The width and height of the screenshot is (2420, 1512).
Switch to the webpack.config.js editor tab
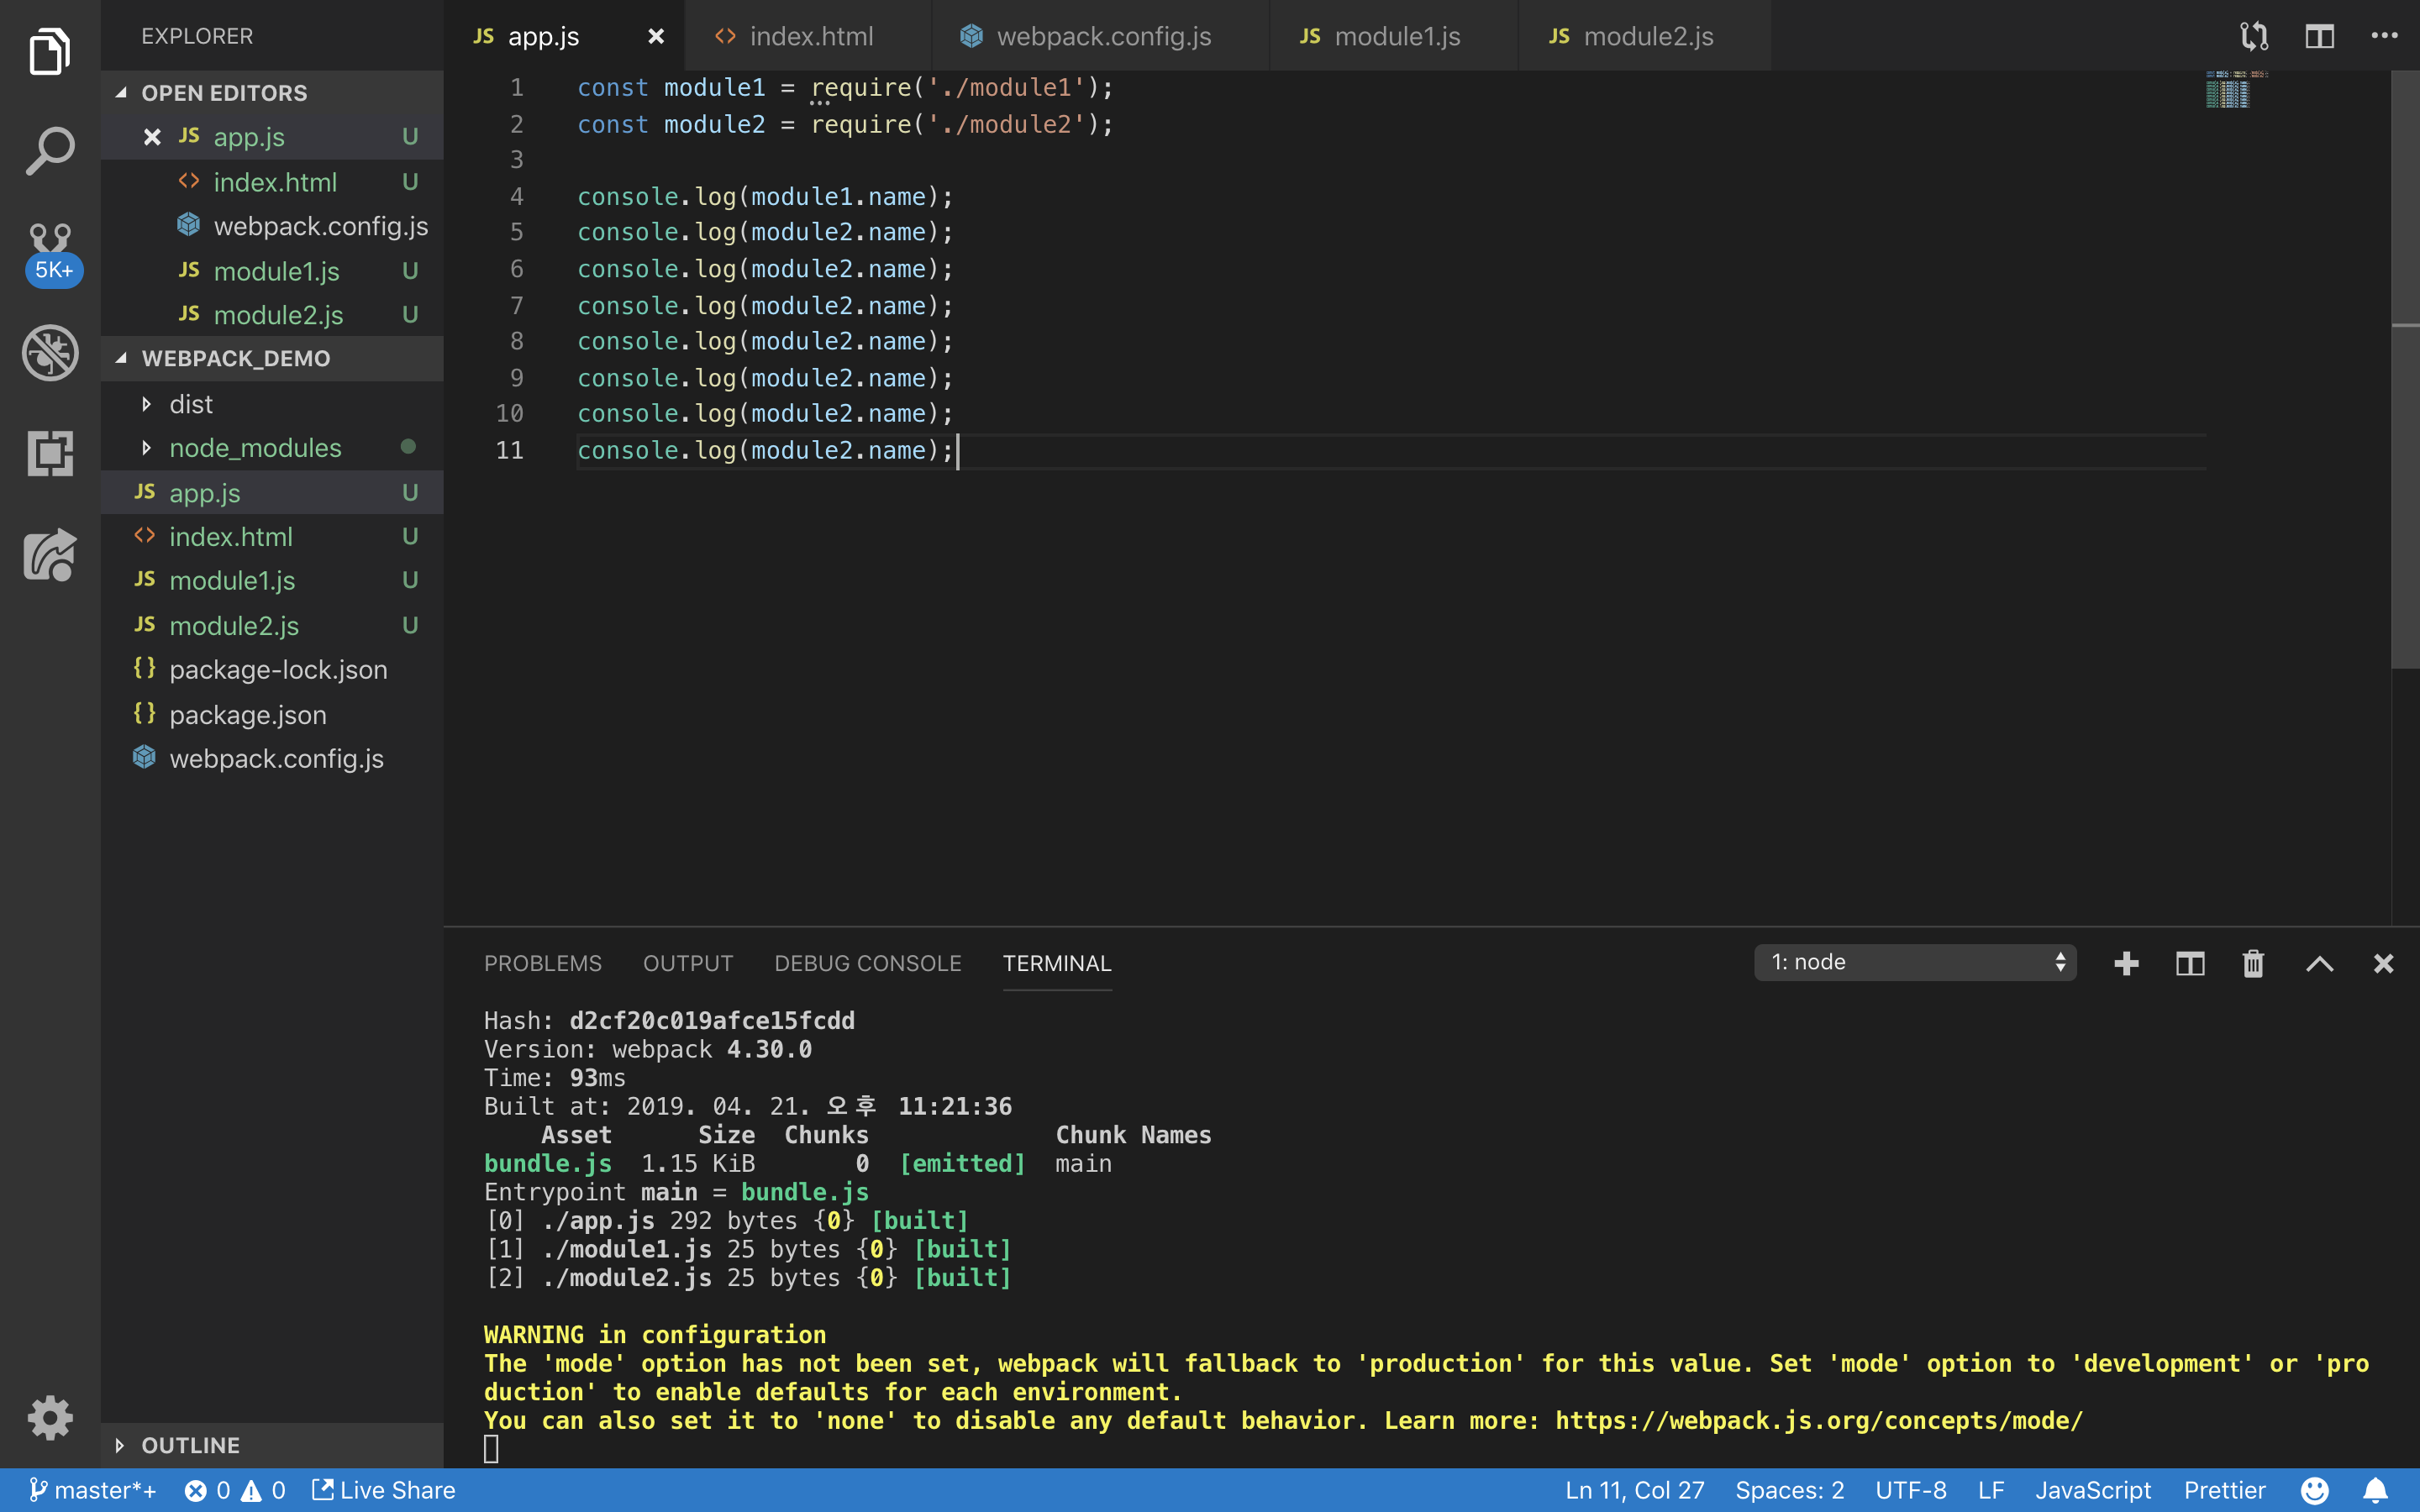coord(1102,37)
